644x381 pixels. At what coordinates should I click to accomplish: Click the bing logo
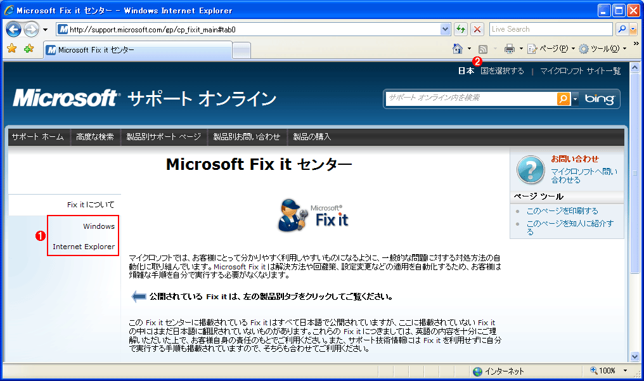[x=600, y=99]
